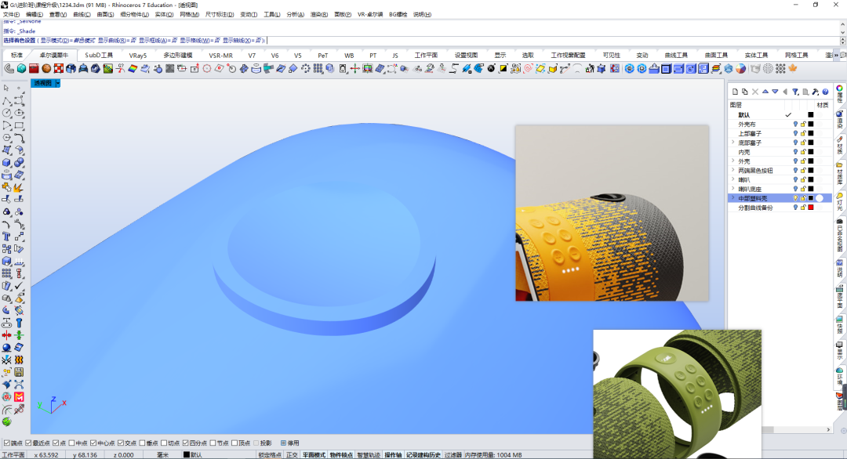The image size is (847, 459).
Task: Click the delete layer X icon
Action: pos(755,92)
